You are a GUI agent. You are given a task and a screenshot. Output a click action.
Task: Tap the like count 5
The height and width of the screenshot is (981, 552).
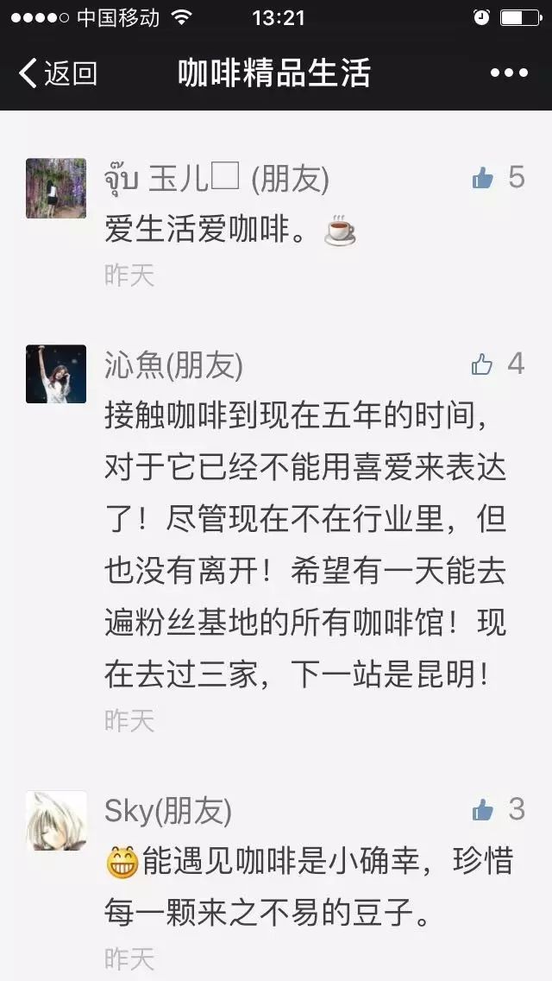(x=516, y=178)
